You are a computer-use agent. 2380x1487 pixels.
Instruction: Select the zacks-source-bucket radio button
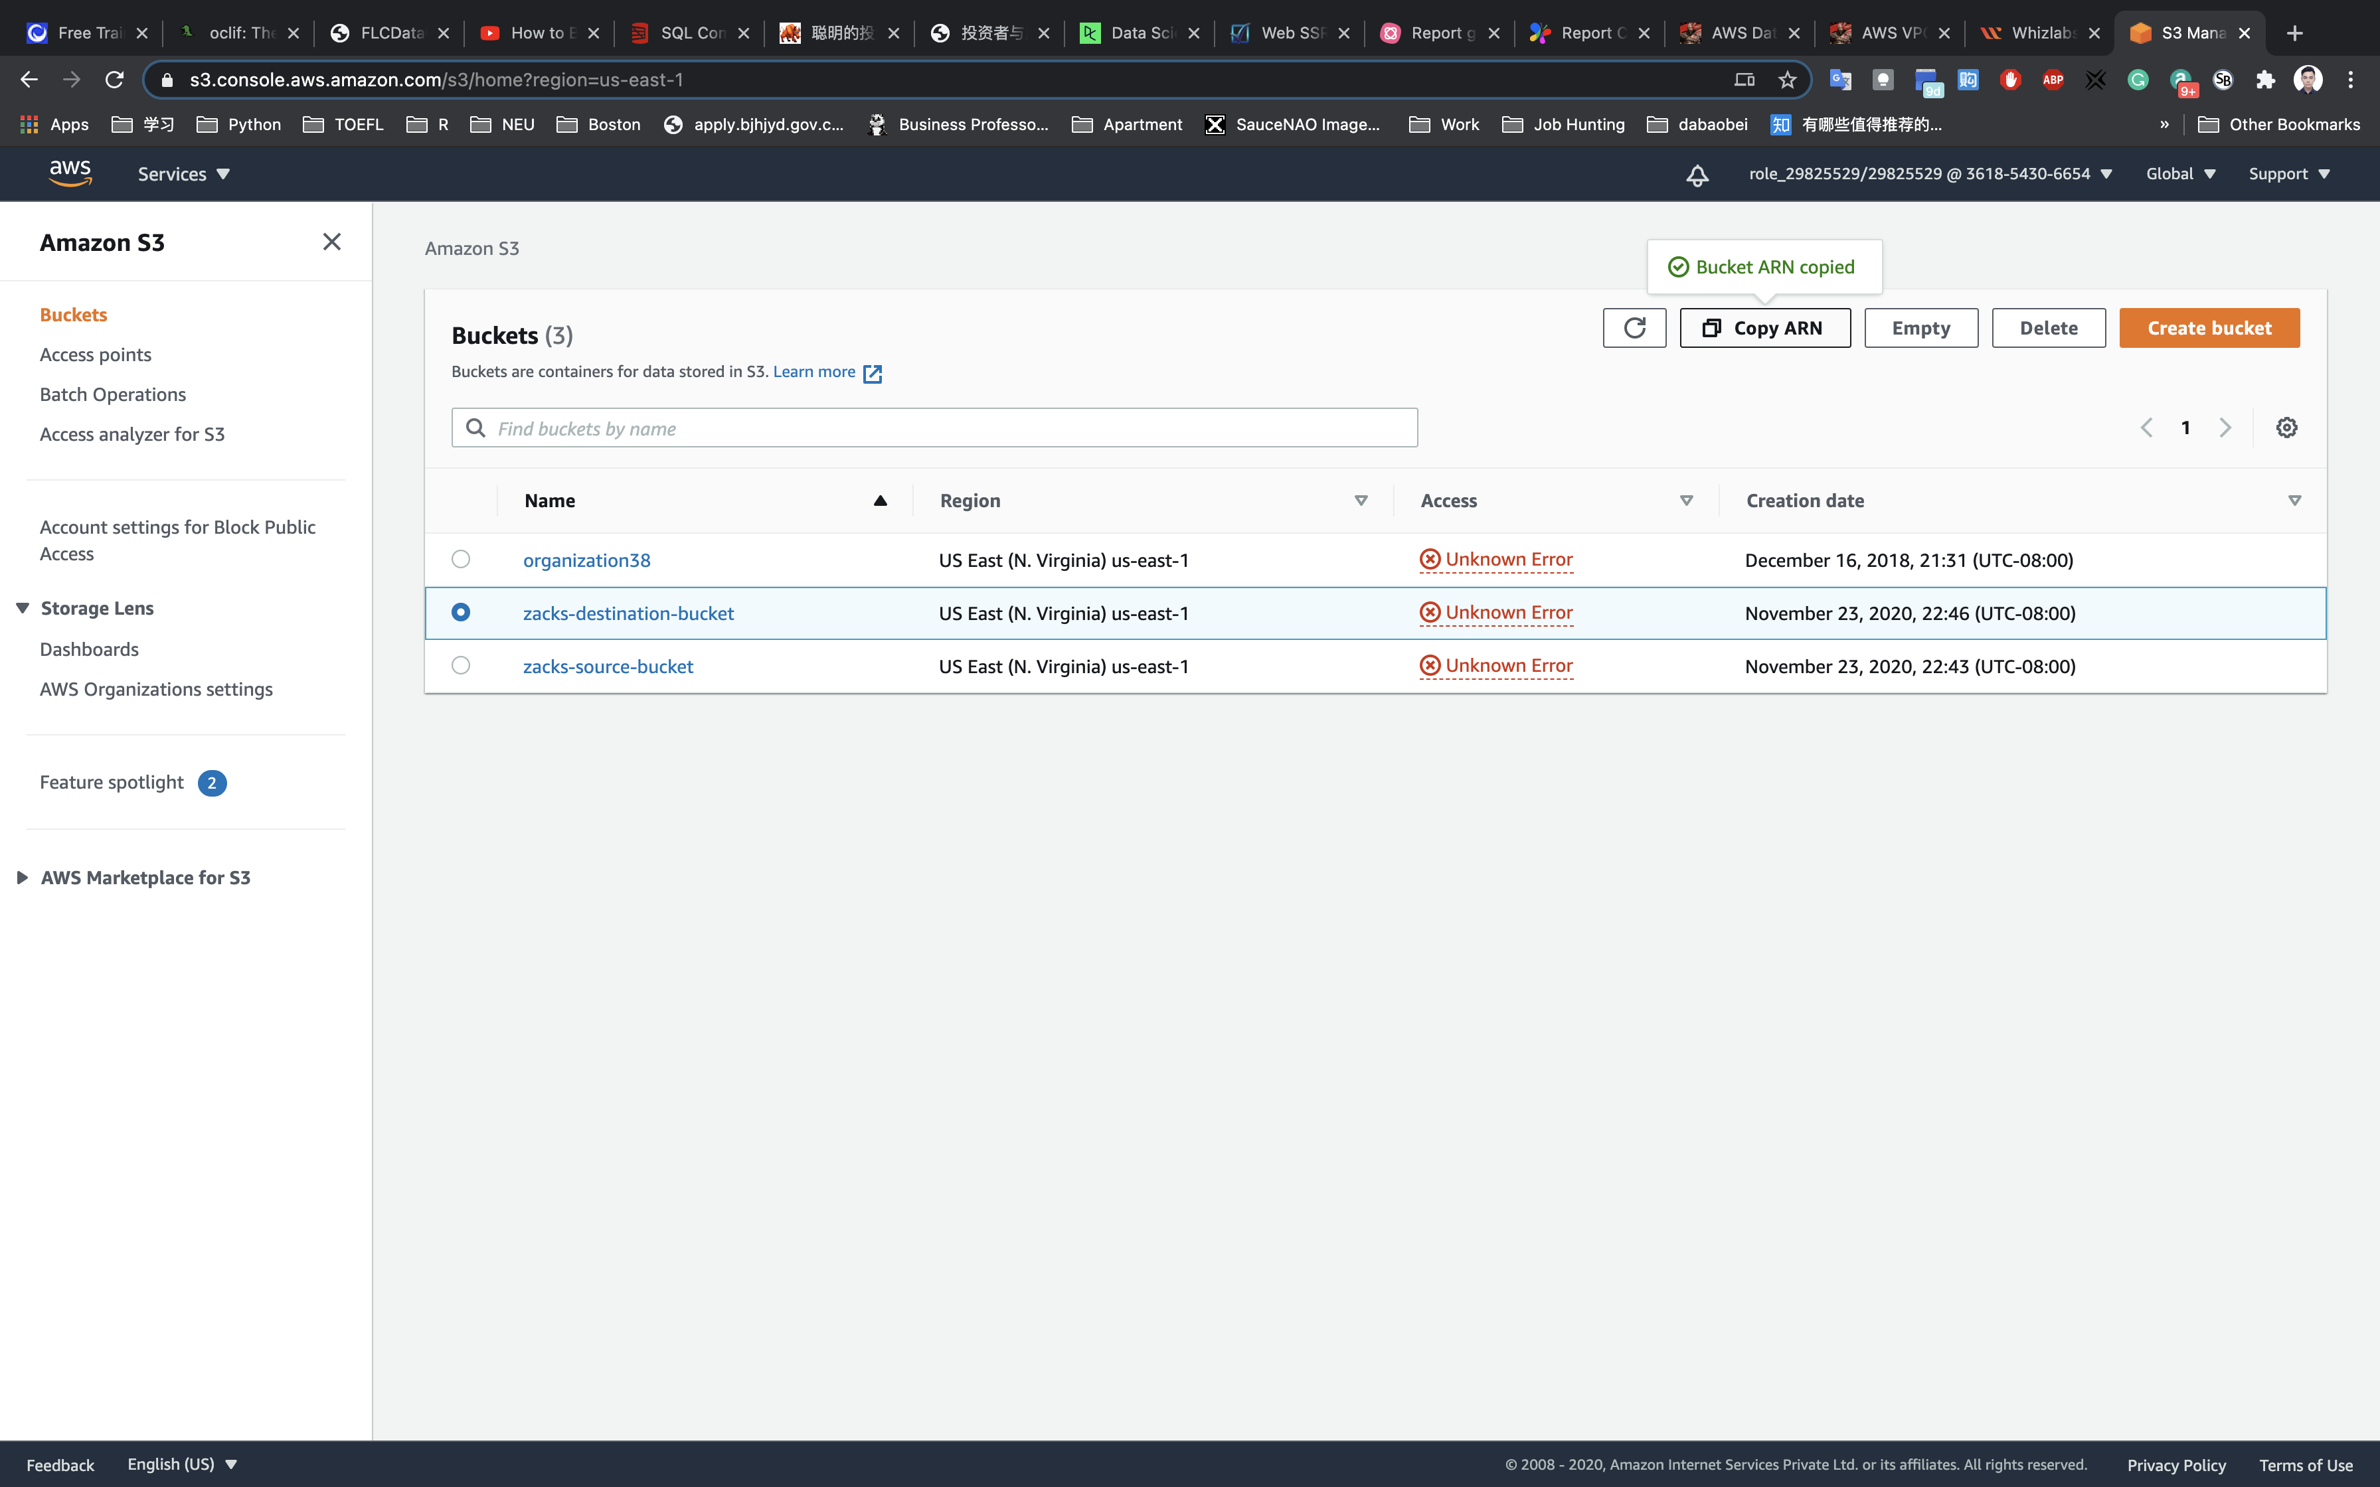[x=460, y=666]
